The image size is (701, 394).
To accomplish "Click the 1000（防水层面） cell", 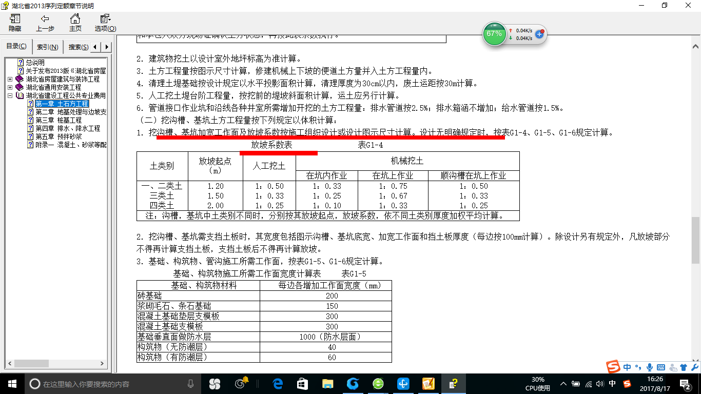I will (x=326, y=337).
